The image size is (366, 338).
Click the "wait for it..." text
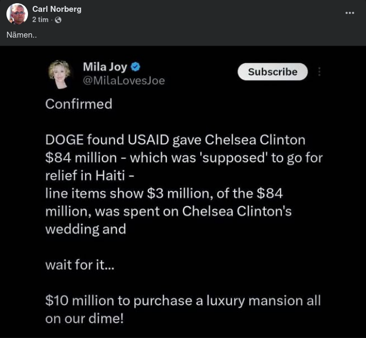tap(80, 264)
